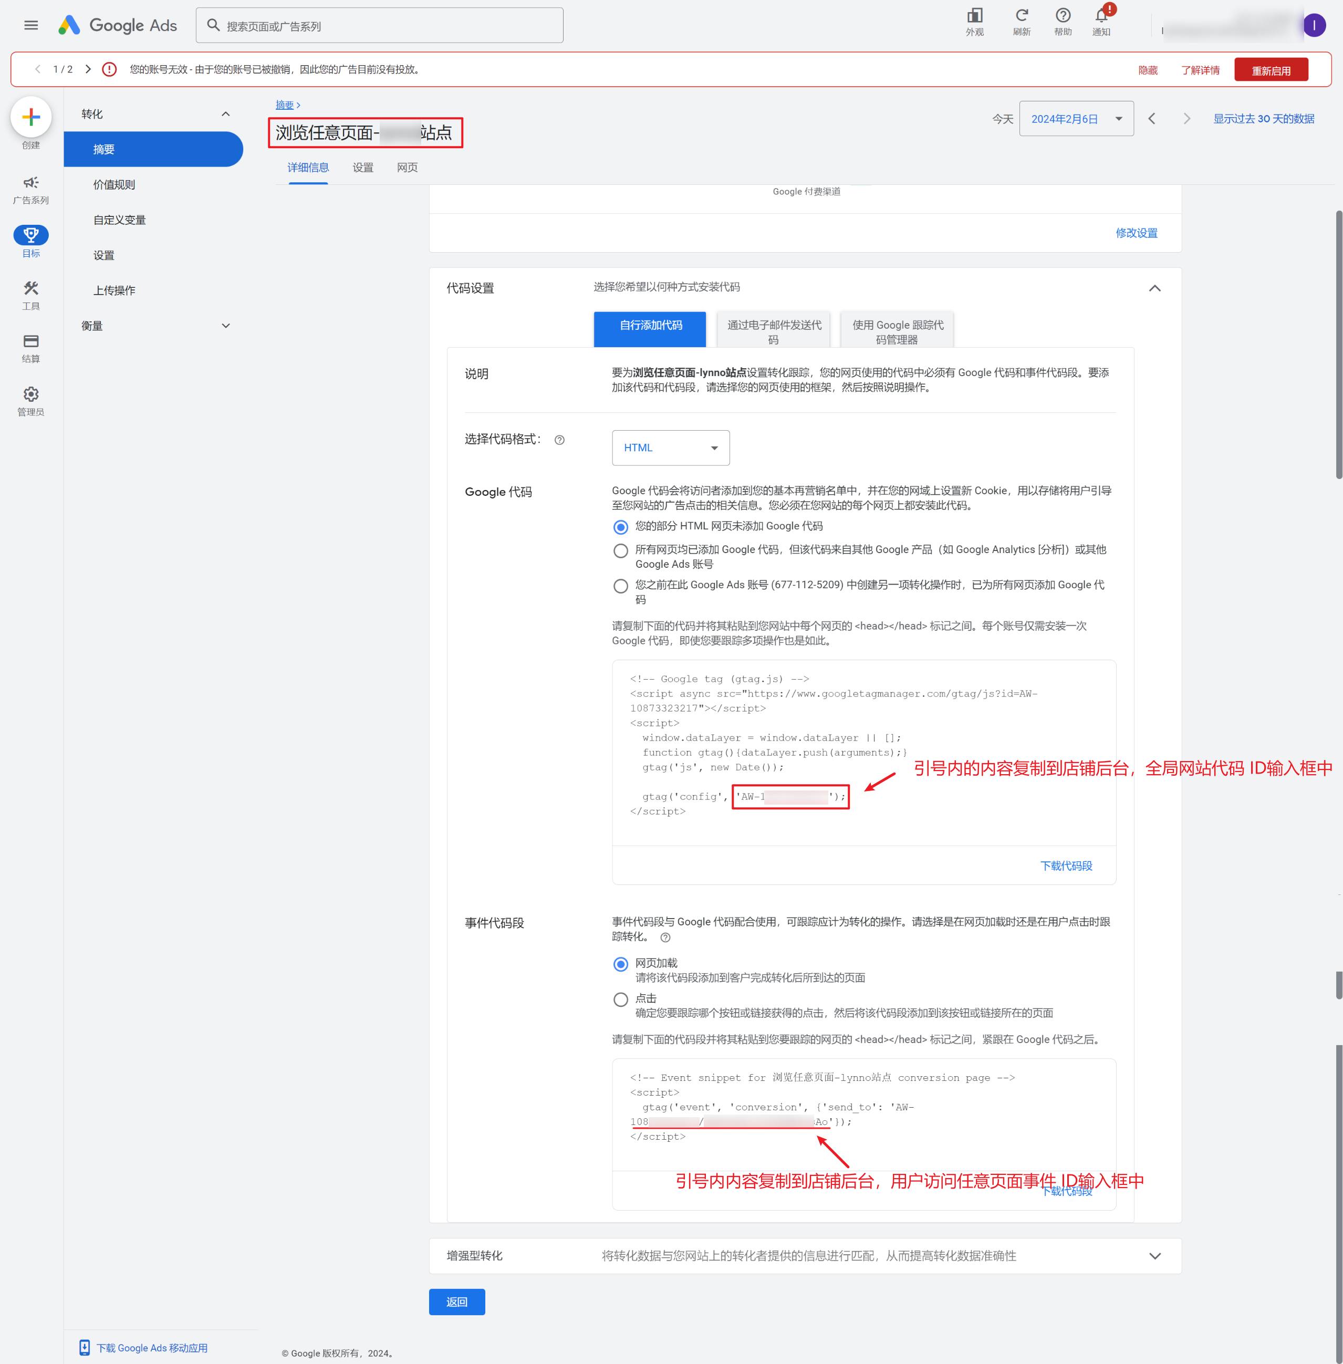This screenshot has height=1364, width=1343.
Task: Open the HTML code format dropdown
Action: pos(670,448)
